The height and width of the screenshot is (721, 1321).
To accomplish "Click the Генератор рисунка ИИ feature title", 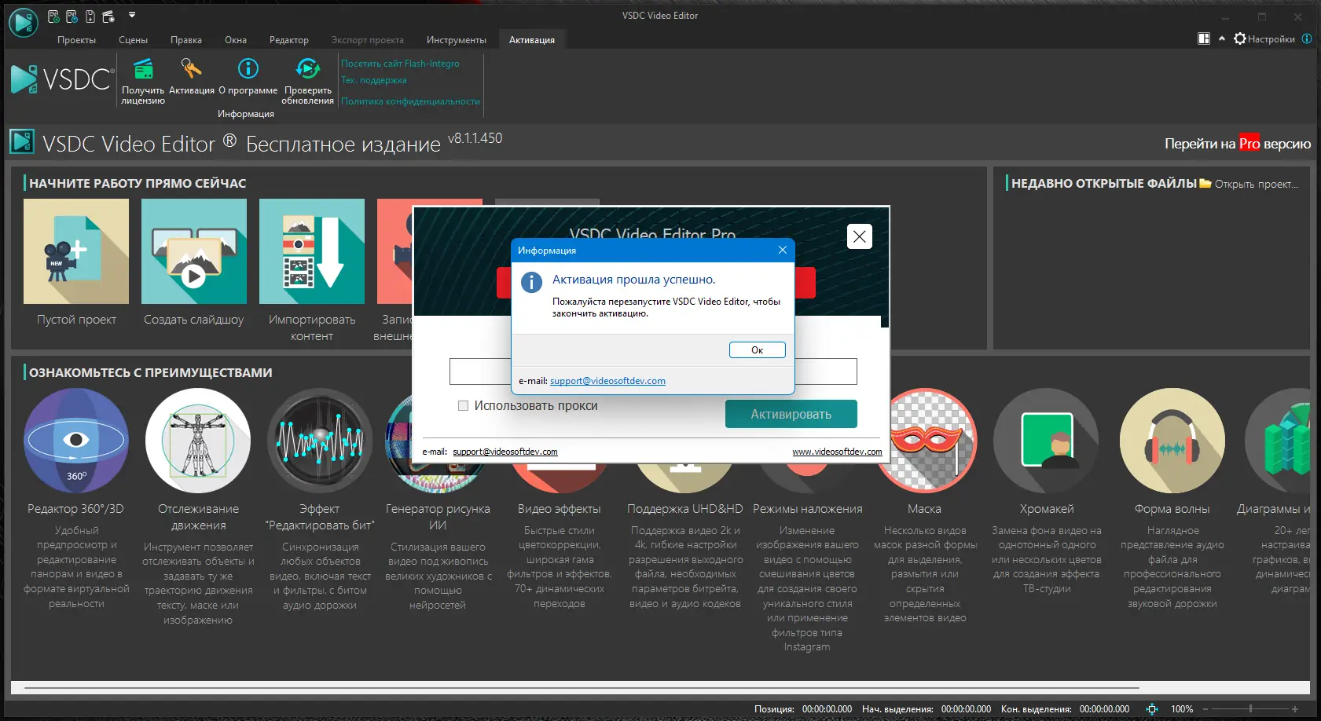I will click(x=438, y=517).
